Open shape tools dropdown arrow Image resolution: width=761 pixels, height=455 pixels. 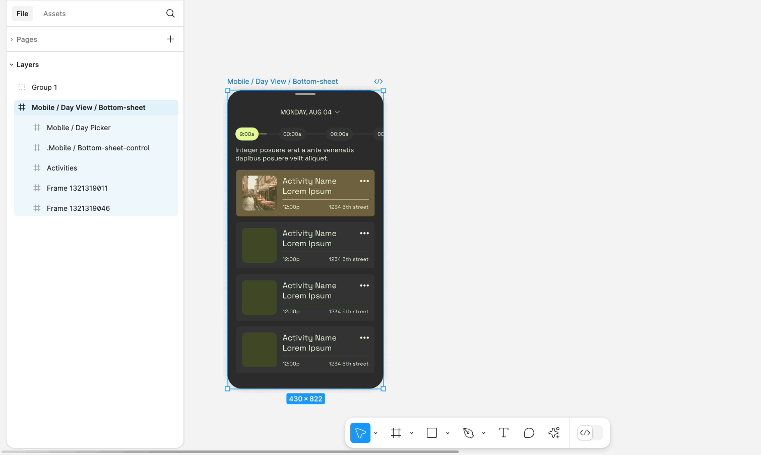(x=448, y=433)
